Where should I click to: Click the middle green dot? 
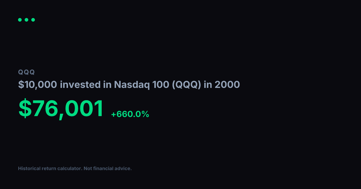(x=26, y=20)
